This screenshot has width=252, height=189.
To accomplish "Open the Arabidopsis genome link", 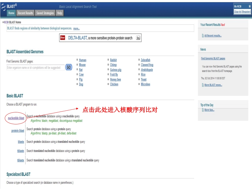I will click(147, 70).
